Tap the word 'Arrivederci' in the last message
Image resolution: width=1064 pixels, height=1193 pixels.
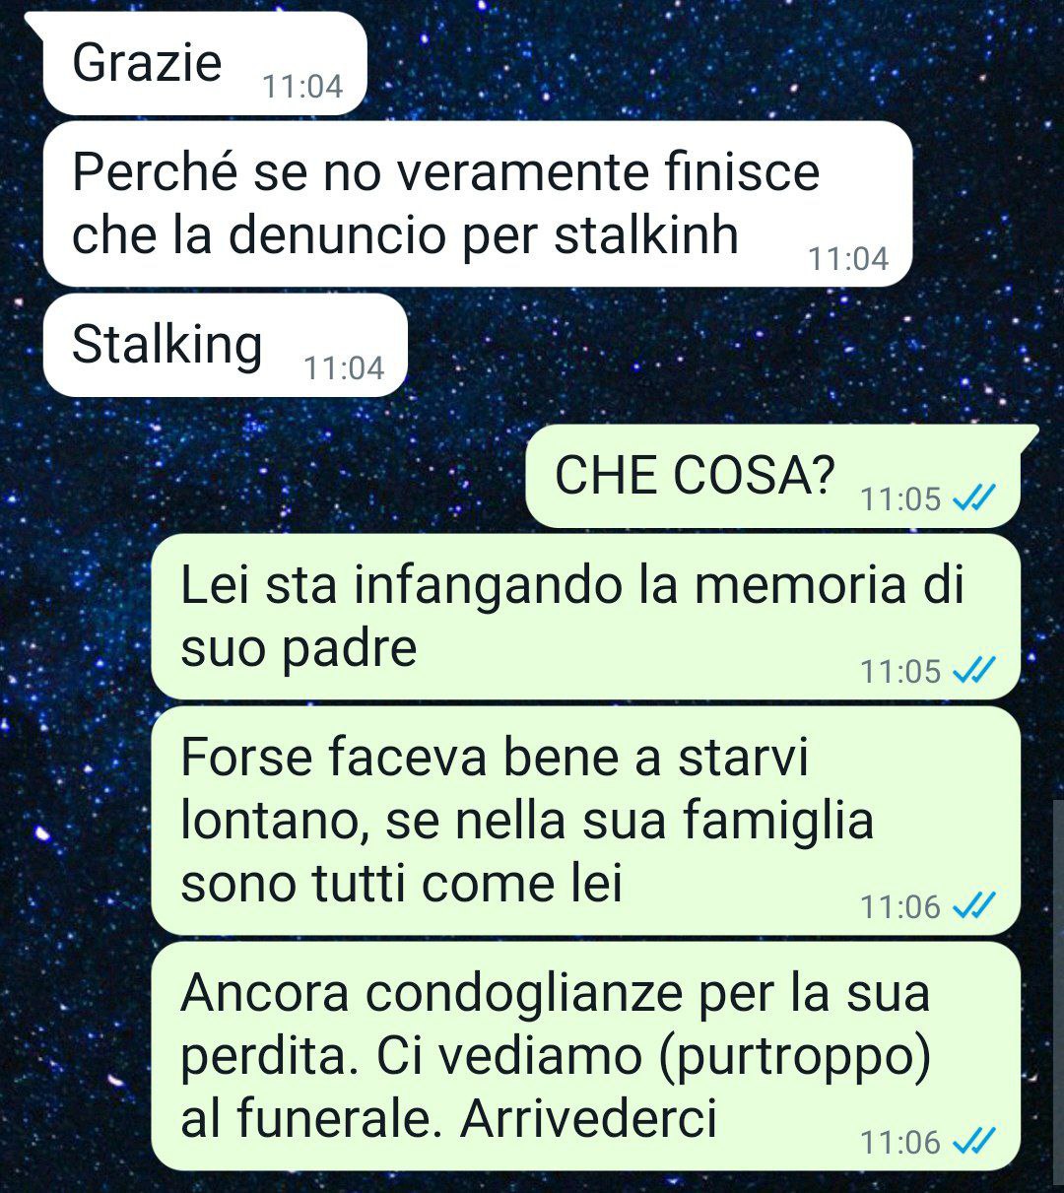pos(588,1118)
